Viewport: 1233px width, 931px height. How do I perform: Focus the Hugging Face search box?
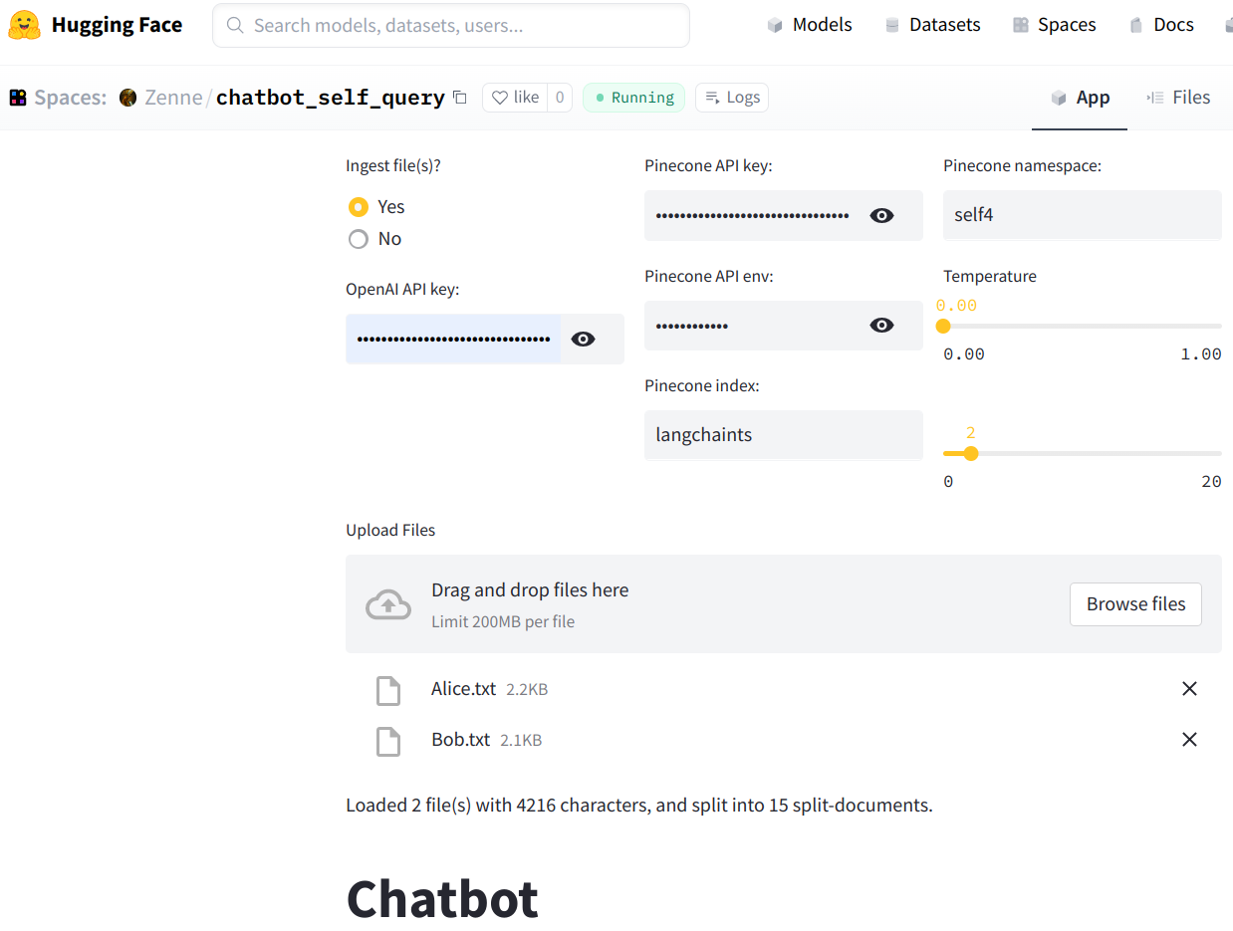click(451, 25)
